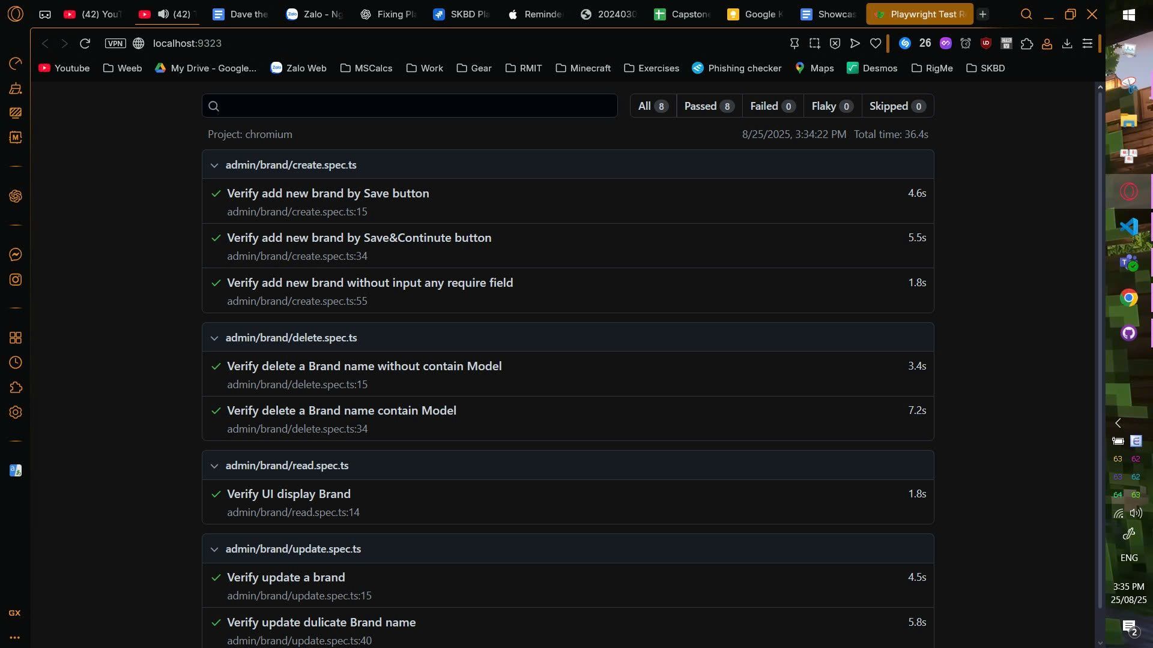Open the extensions cube icon in toolbar
Image resolution: width=1153 pixels, height=648 pixels.
tap(1026, 43)
